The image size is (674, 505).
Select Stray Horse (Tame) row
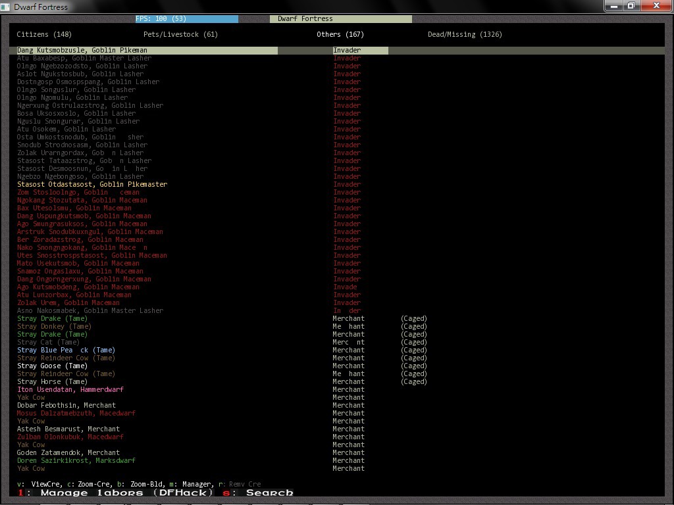[52, 382]
